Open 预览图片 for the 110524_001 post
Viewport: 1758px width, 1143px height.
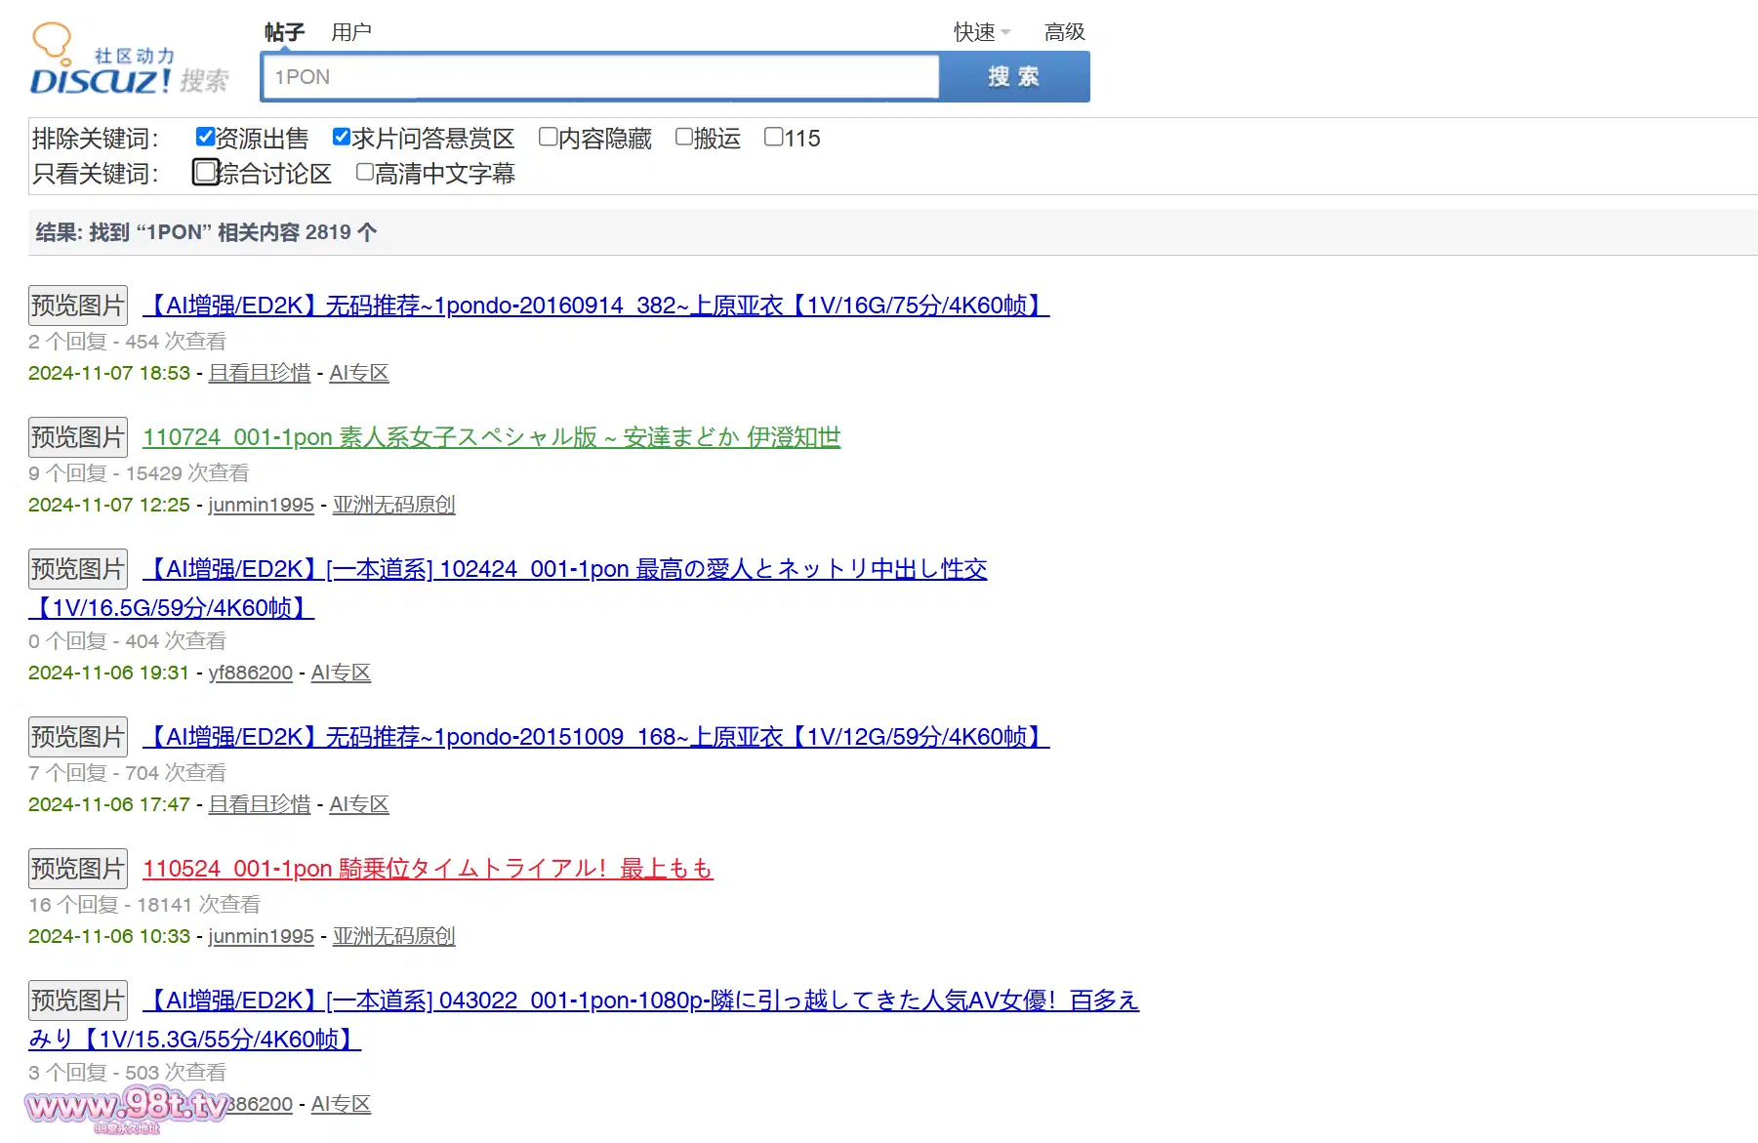[78, 869]
